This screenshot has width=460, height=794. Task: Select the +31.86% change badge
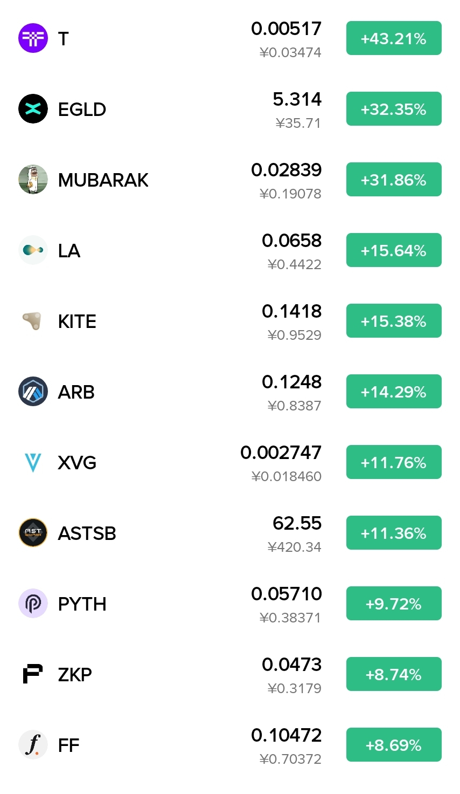pos(394,180)
